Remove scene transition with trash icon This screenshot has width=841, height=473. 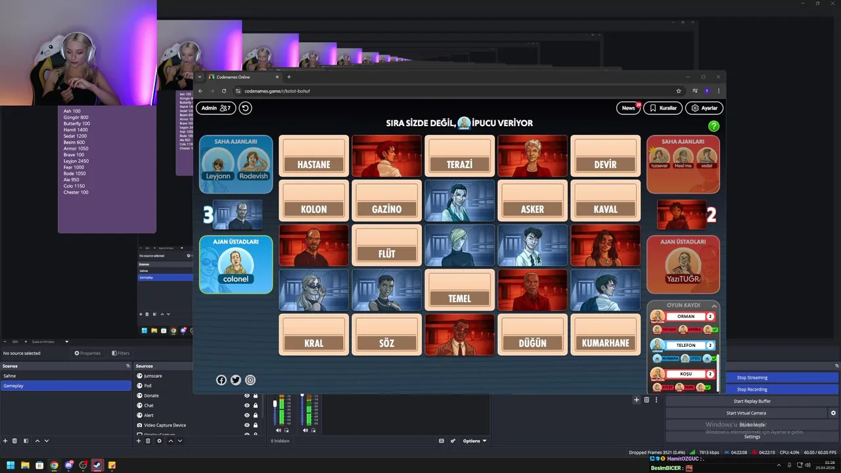pyautogui.click(x=647, y=399)
